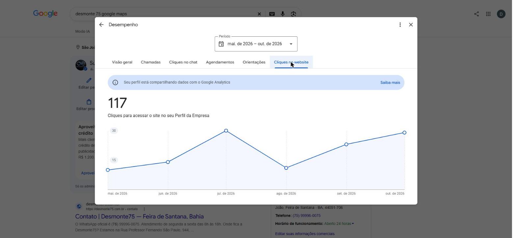Click the Modo IA search tab
The height and width of the screenshot is (238, 516).
pyautogui.click(x=83, y=31)
